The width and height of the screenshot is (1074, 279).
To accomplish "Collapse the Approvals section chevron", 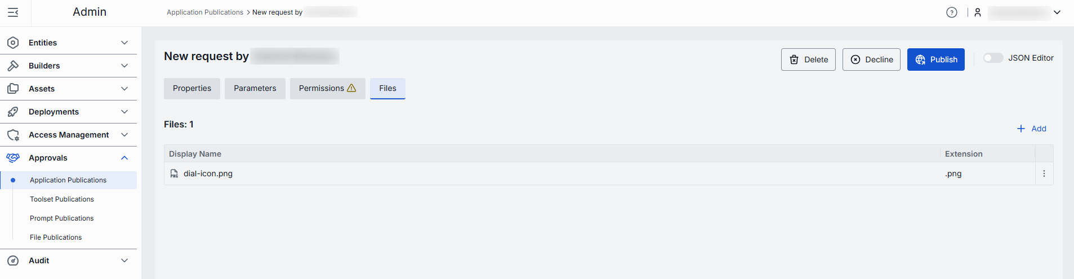I will tap(124, 158).
